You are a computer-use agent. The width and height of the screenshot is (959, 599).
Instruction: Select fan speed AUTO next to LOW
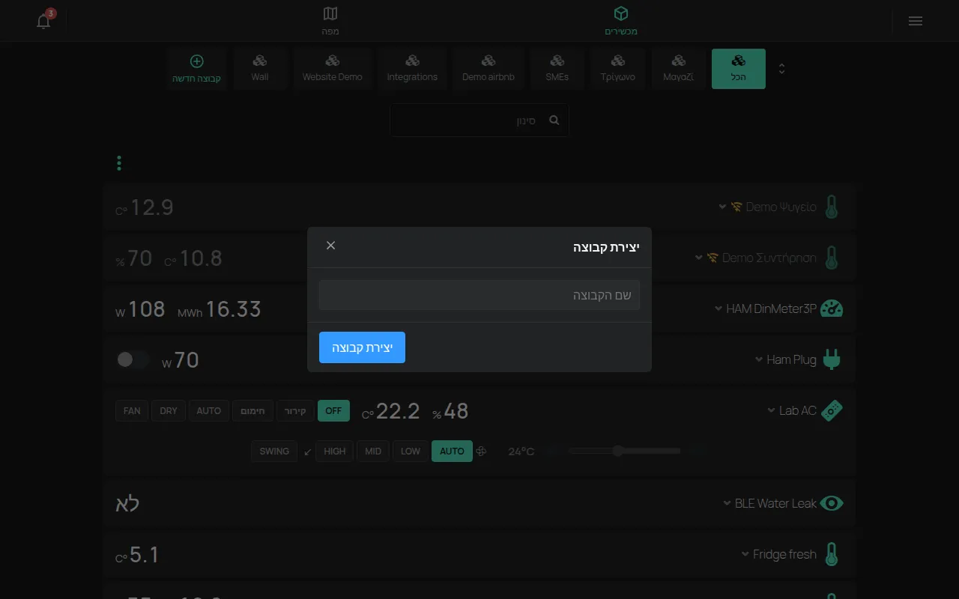pos(452,451)
